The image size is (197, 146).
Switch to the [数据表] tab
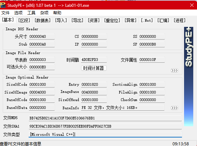click(43, 20)
